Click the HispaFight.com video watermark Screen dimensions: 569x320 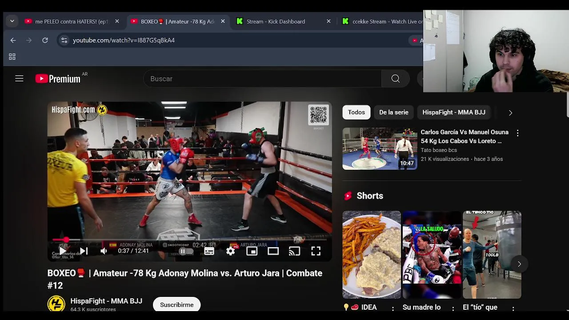point(79,110)
